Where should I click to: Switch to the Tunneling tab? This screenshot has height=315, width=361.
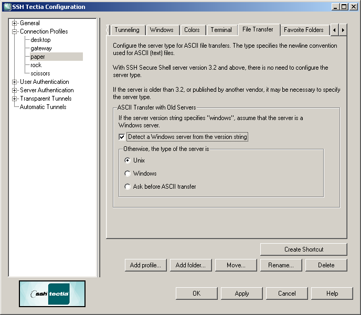[x=128, y=30]
